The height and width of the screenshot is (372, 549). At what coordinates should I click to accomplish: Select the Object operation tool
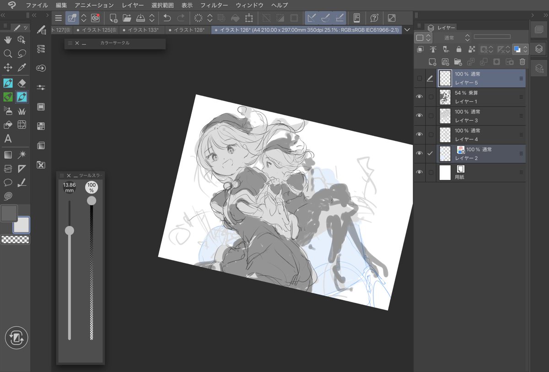22,39
